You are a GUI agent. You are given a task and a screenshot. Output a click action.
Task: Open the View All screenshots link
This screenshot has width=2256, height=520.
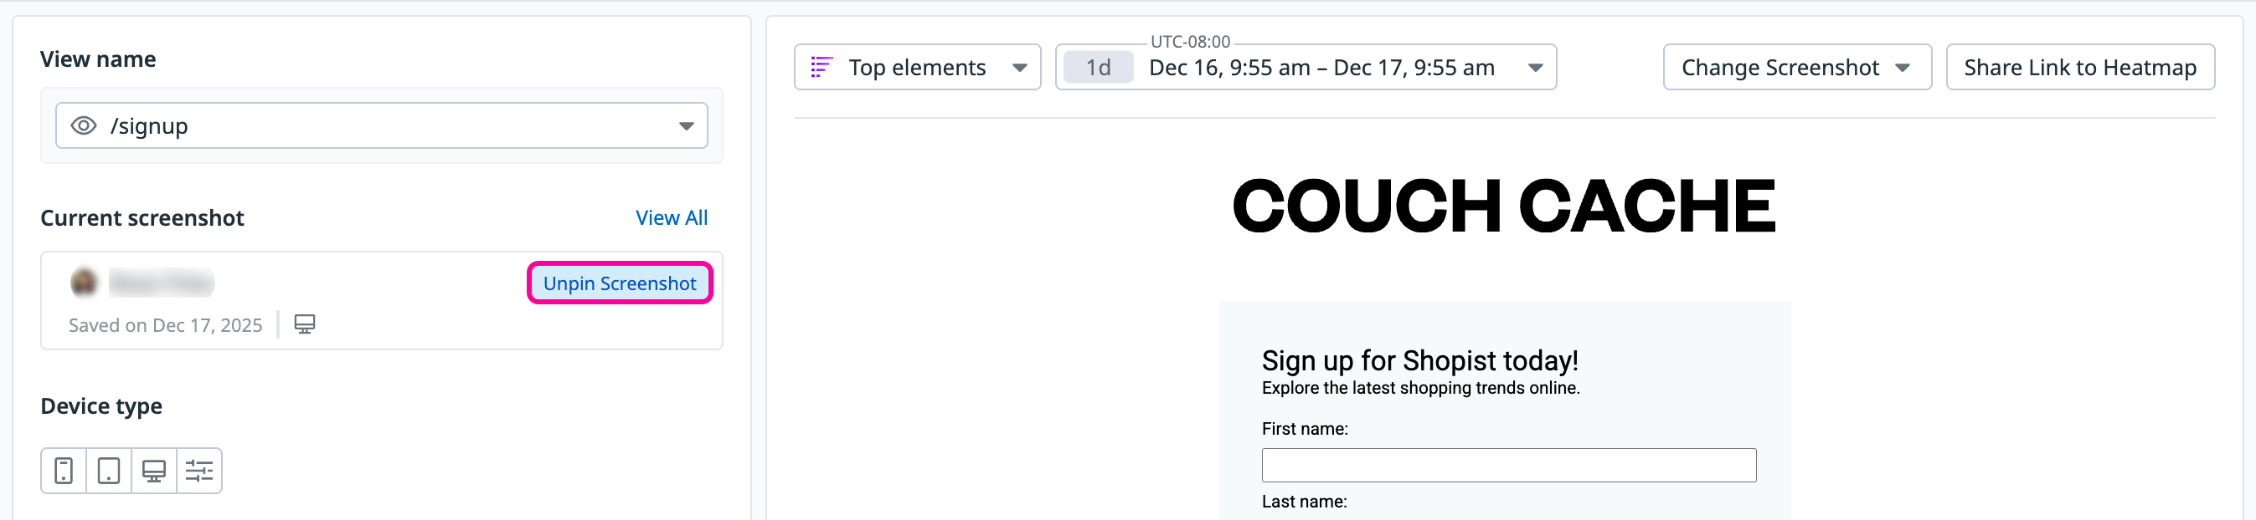tap(671, 217)
